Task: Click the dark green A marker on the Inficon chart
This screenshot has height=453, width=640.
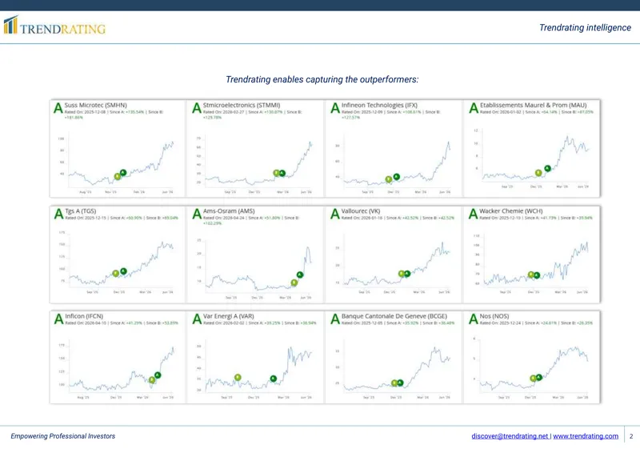Action: tap(158, 375)
